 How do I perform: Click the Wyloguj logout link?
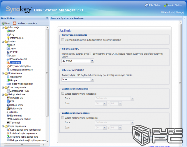click(x=180, y=12)
